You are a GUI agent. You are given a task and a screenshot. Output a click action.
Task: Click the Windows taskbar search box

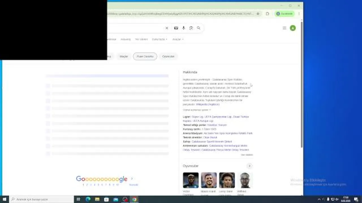[42, 199]
